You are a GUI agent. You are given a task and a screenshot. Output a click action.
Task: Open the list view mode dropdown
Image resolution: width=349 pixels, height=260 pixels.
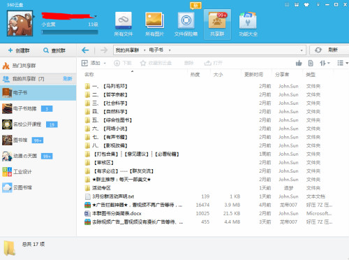click(x=343, y=63)
